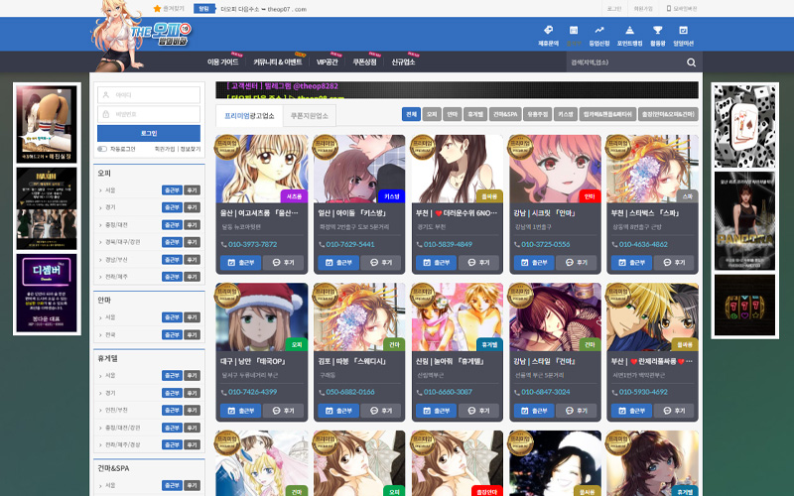The height and width of the screenshot is (496, 794).
Task: Toggle the 자동로그인 auto-login switch
Action: point(102,149)
